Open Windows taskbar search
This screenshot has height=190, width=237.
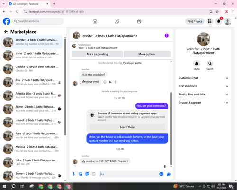tap(13, 186)
